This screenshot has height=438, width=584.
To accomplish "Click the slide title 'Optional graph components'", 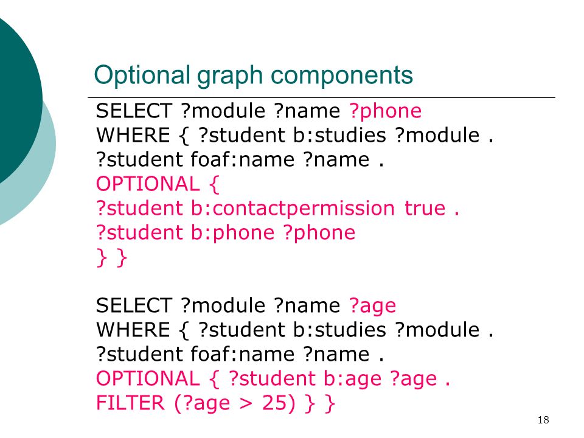I will 253,76.
